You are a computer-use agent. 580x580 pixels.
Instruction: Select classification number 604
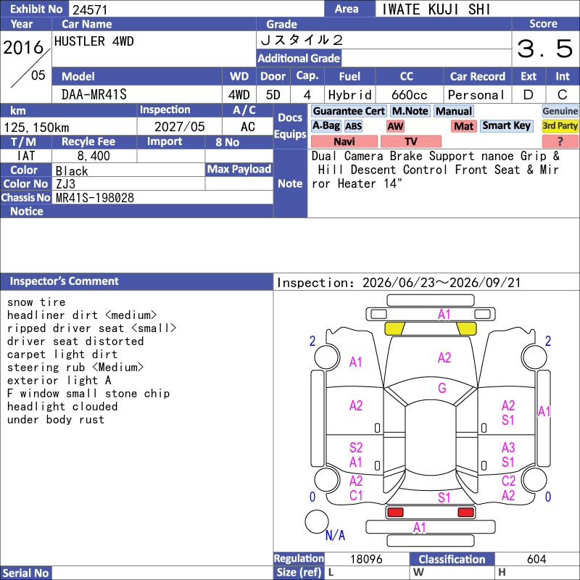pyautogui.click(x=536, y=559)
